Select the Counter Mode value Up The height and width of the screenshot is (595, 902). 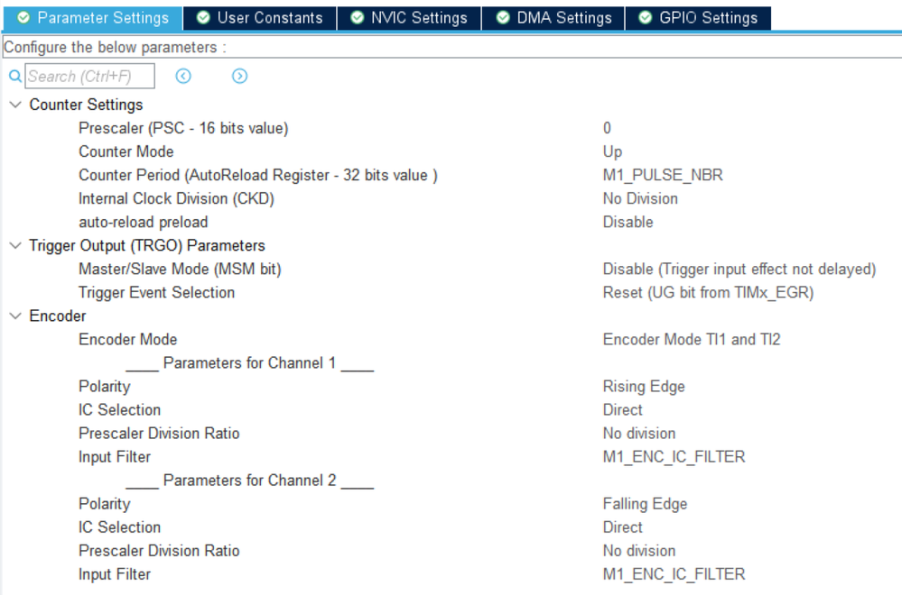tap(612, 151)
